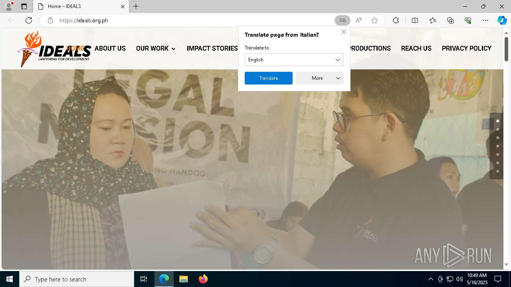Open the notifications center icon

tap(498, 279)
